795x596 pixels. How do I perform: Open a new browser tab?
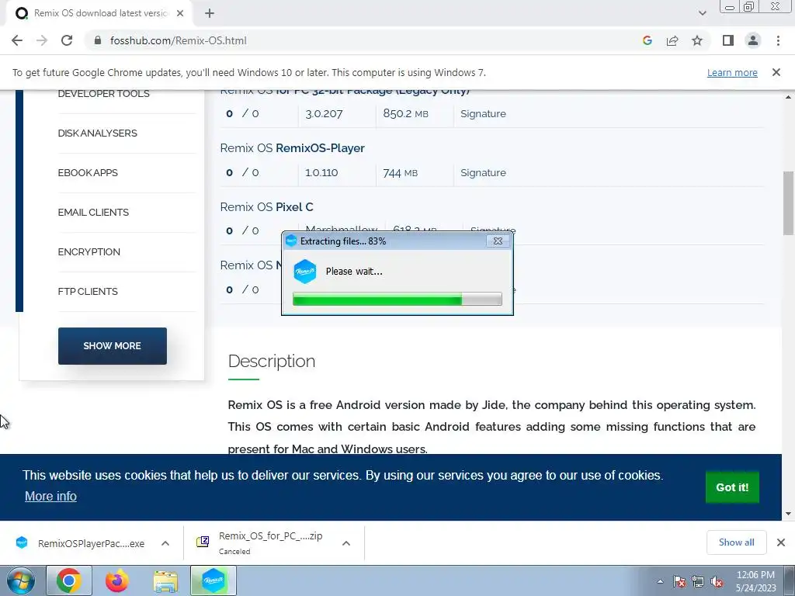click(210, 13)
